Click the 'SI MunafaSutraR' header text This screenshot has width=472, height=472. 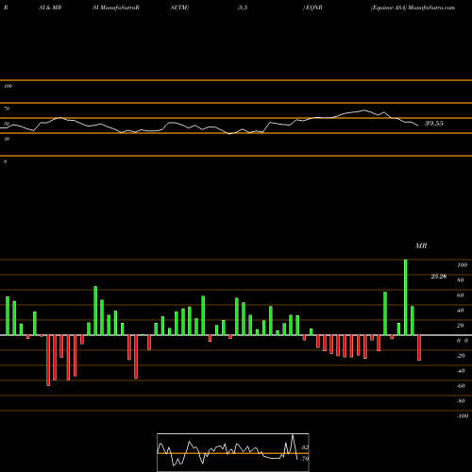click(116, 8)
